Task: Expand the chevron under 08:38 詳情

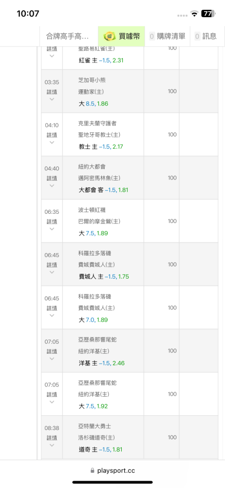Action: [52, 445]
